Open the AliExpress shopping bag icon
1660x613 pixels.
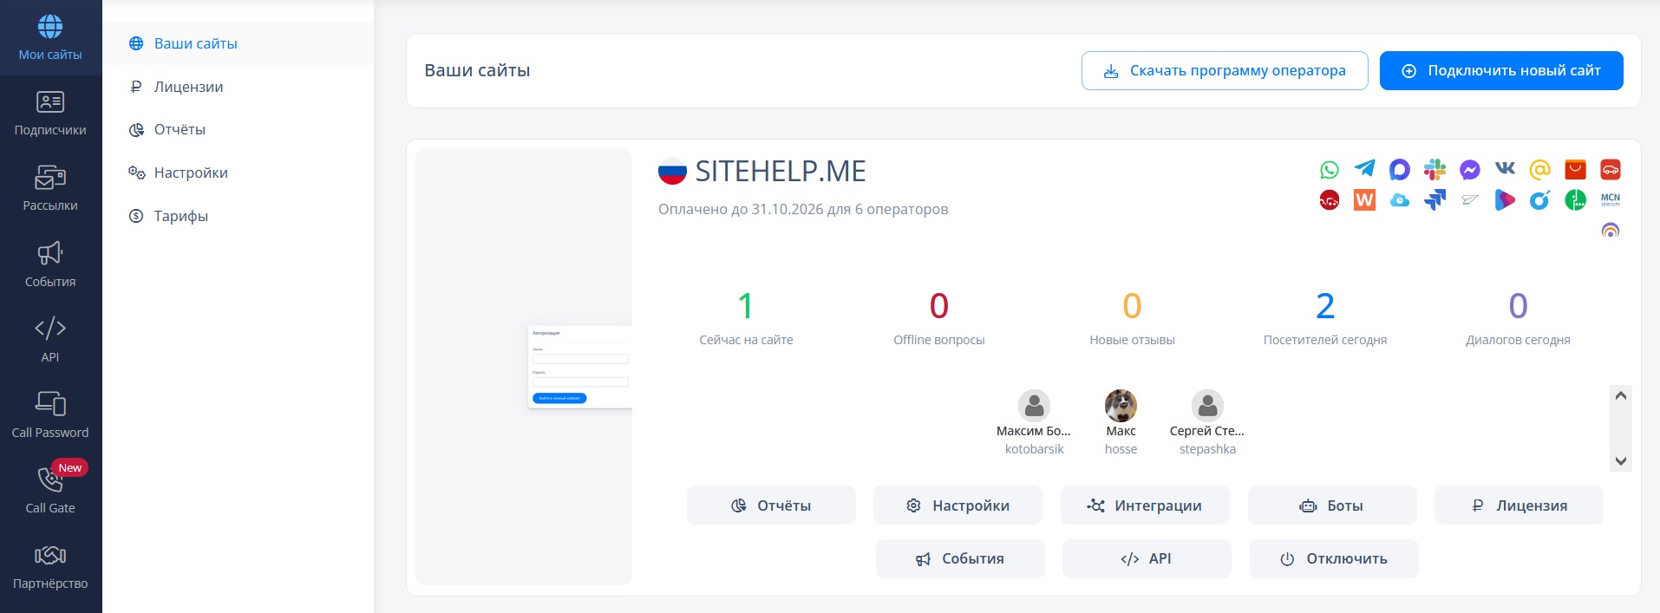point(1575,169)
